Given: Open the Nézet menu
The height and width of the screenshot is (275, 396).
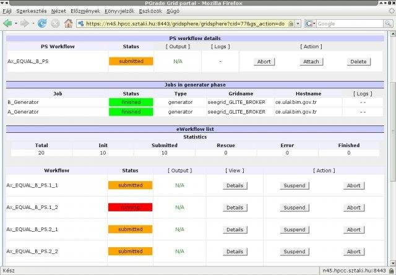Looking at the screenshot, I should [x=58, y=11].
